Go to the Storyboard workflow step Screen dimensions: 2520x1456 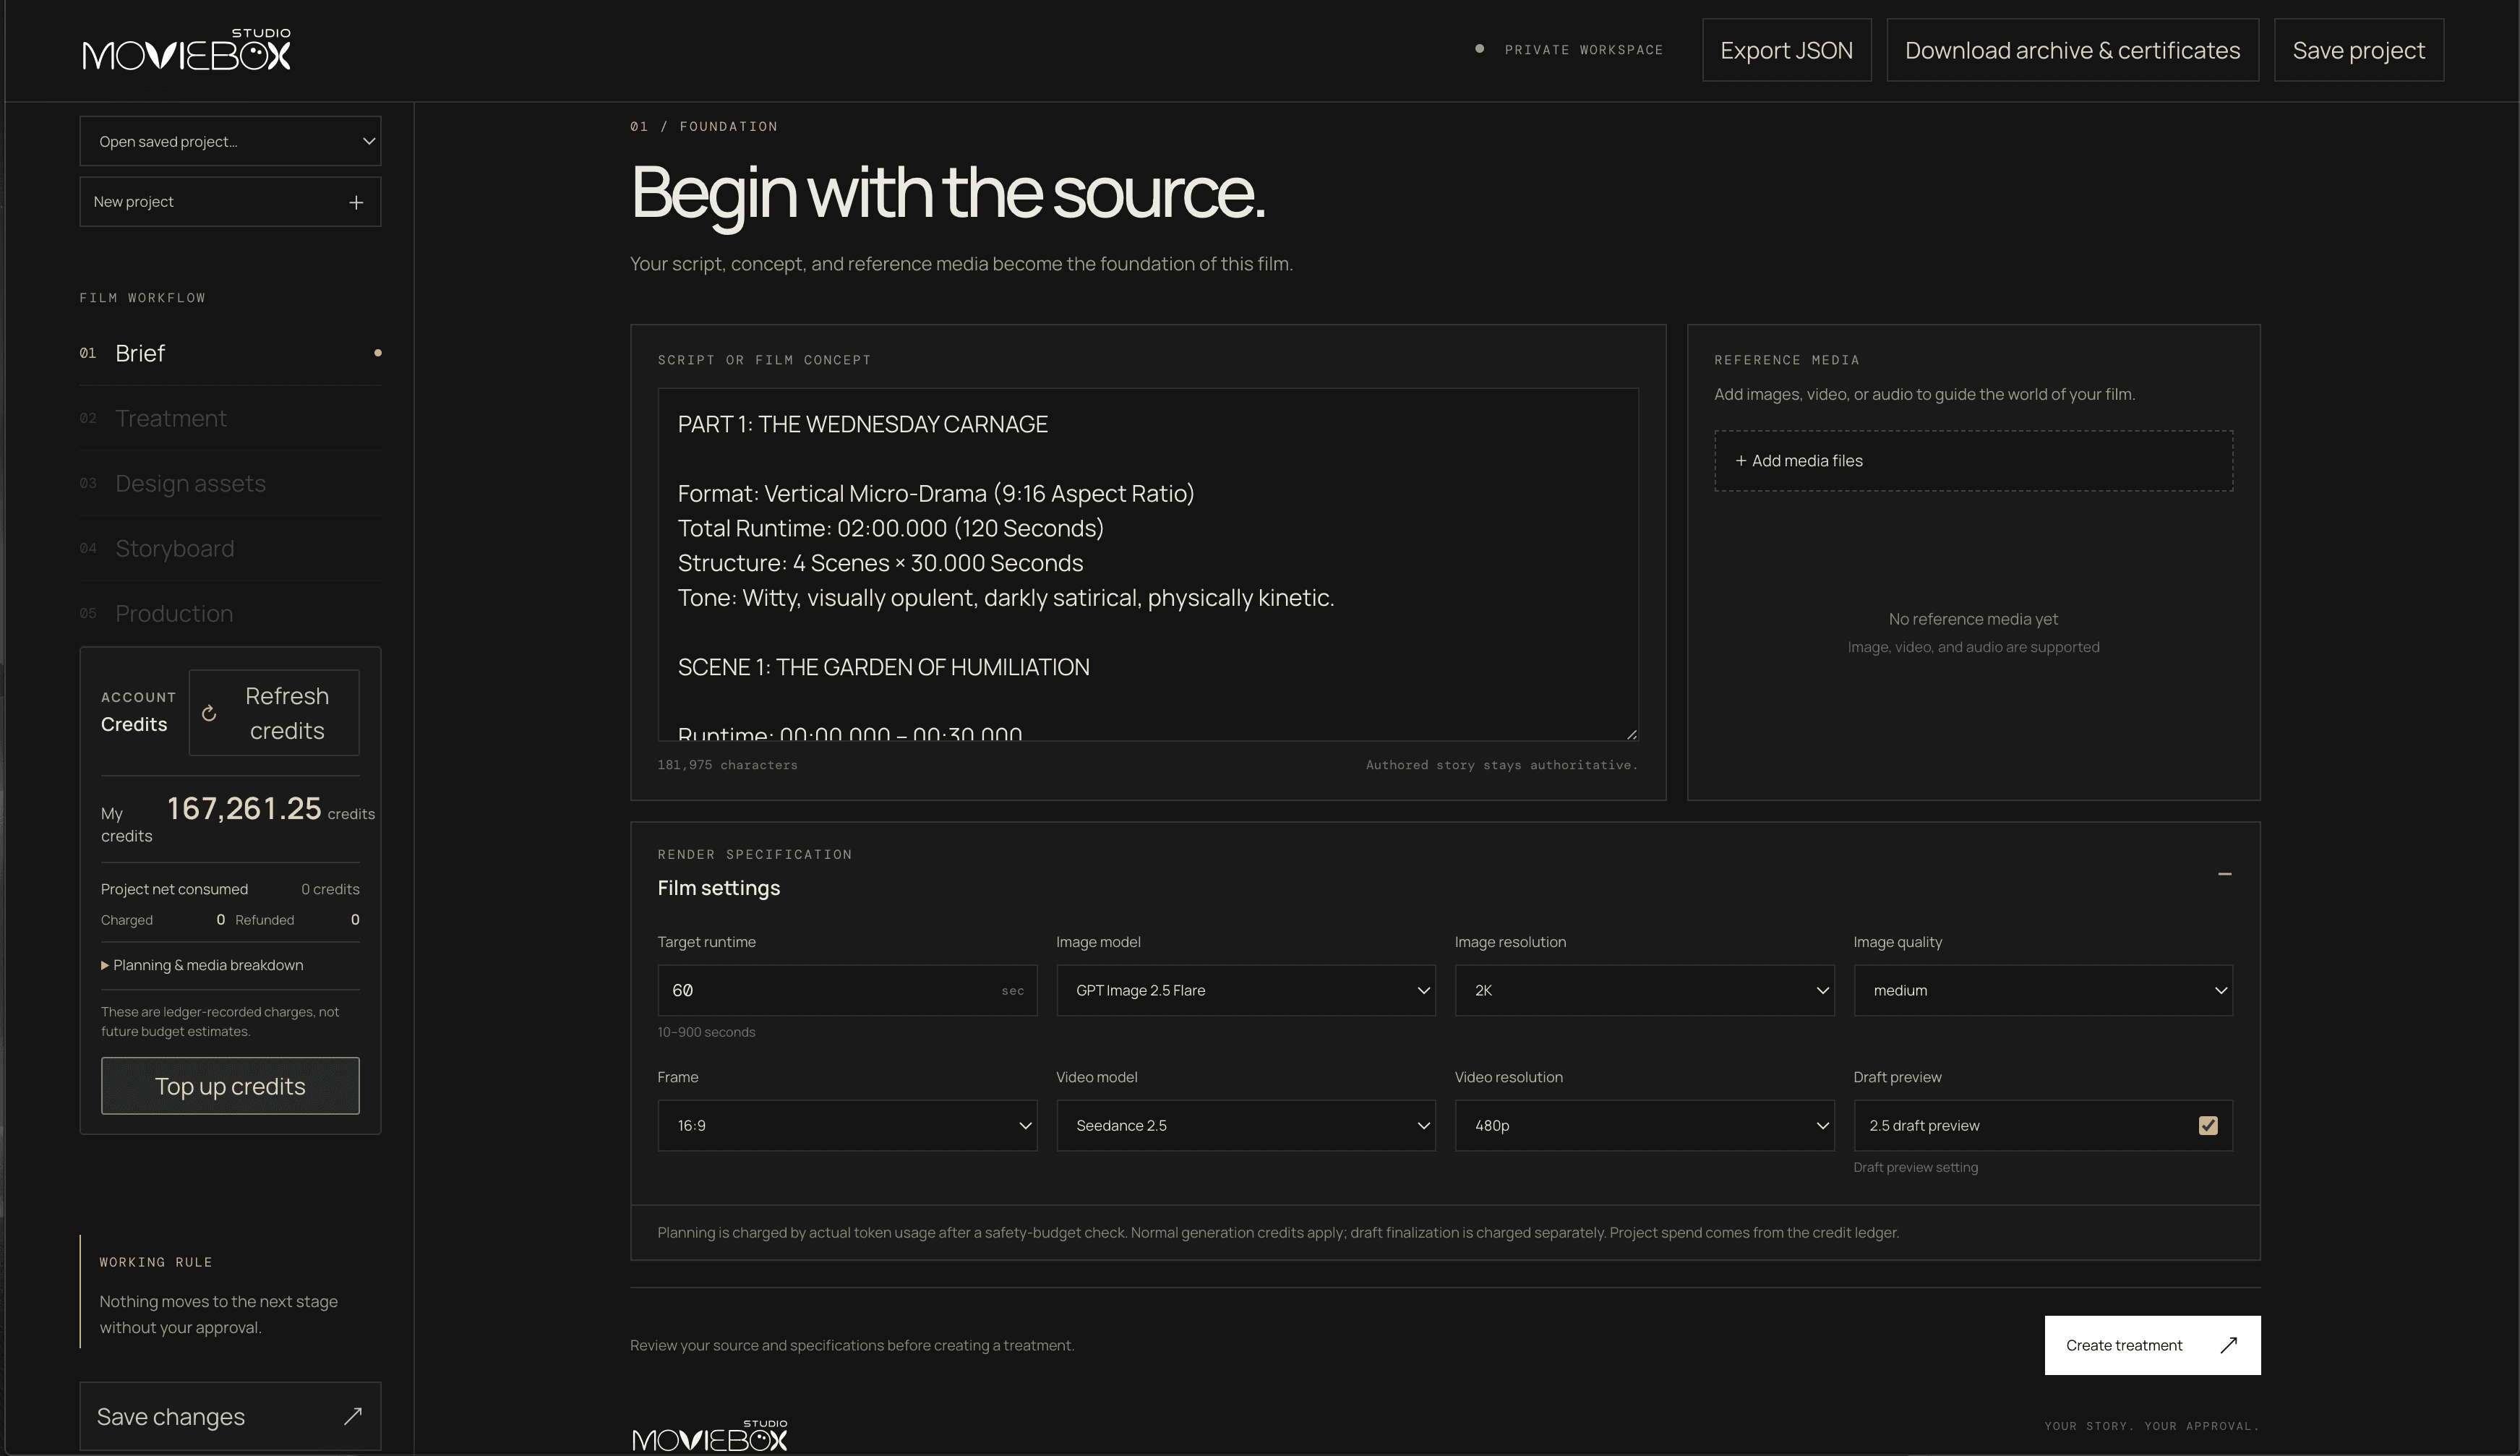coord(230,548)
